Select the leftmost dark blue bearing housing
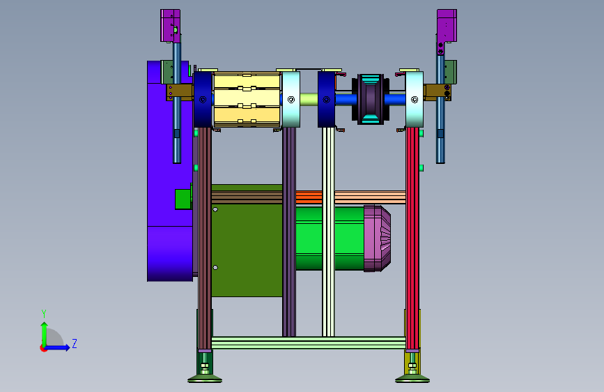 tap(203, 100)
